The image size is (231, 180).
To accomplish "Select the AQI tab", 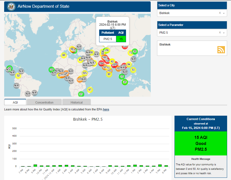I will 15,102.
